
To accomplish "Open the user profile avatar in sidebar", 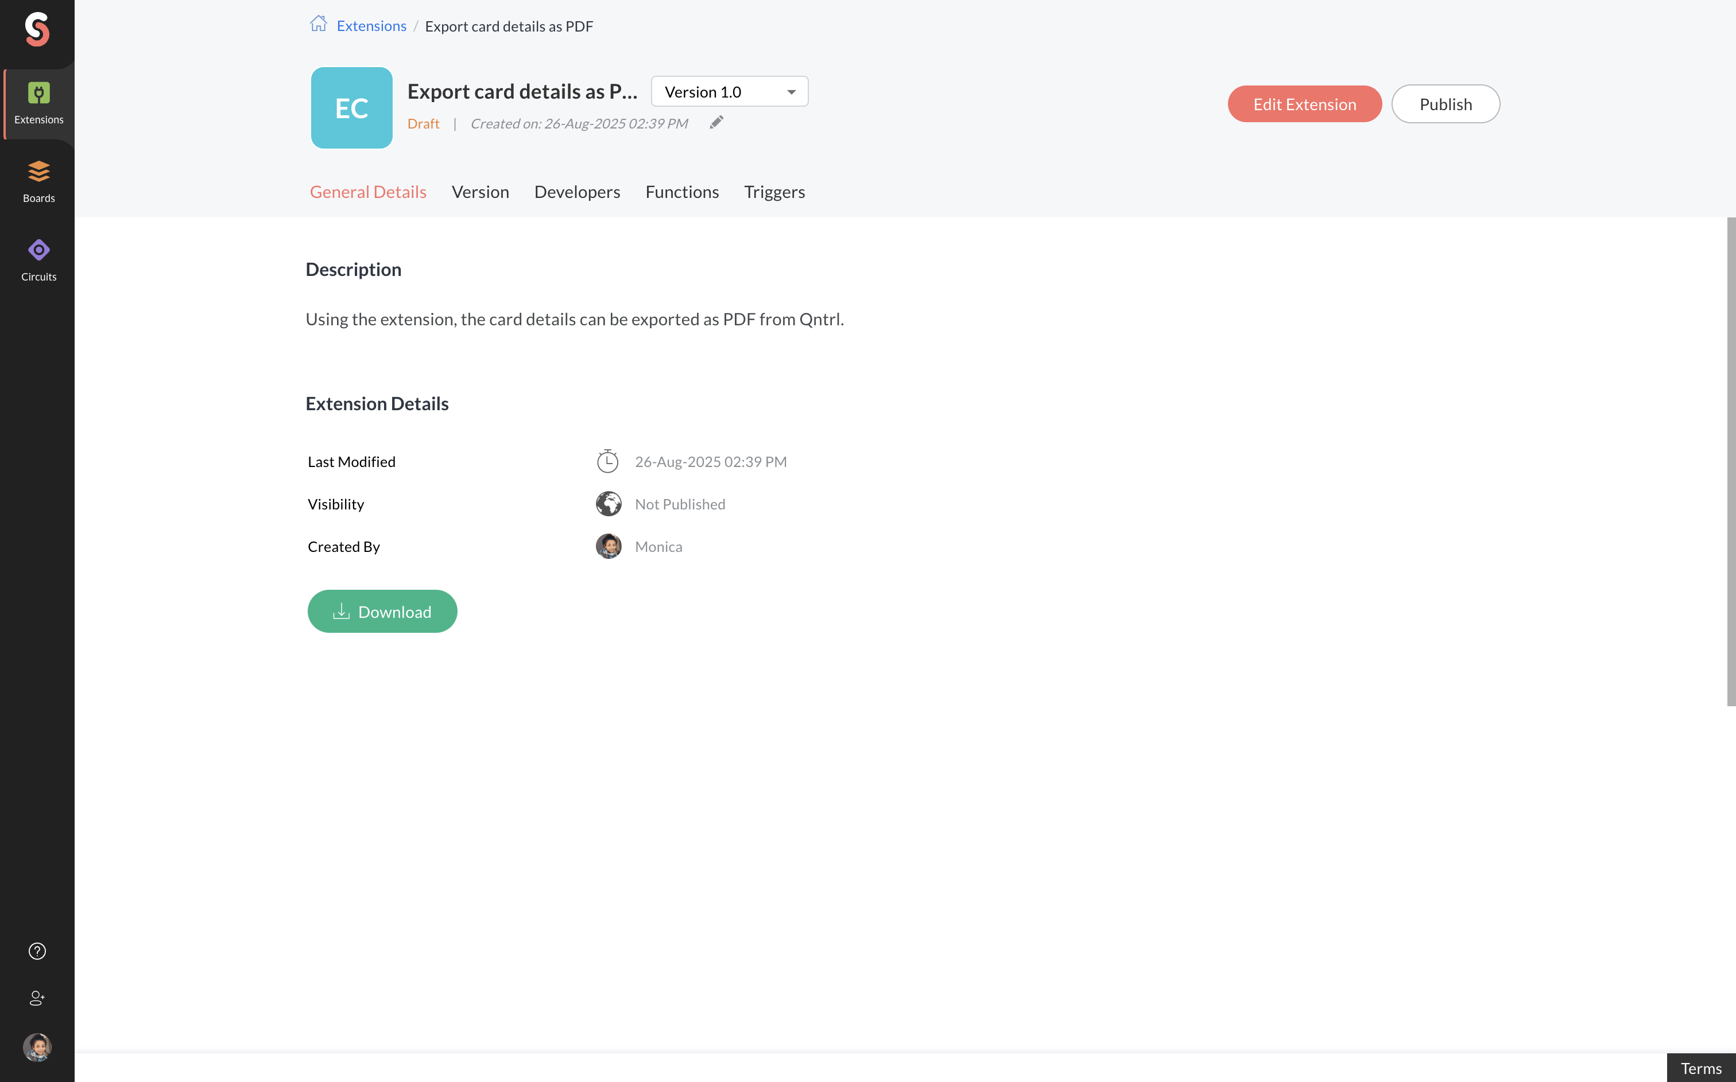I will (x=37, y=1047).
